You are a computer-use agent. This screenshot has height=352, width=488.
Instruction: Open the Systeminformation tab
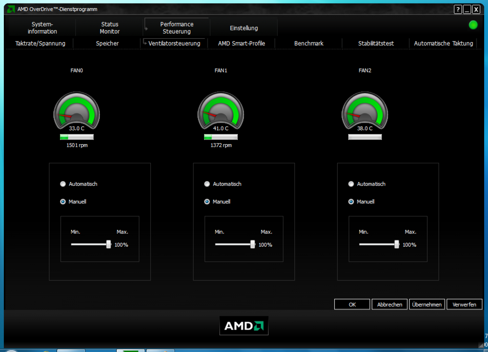coord(42,28)
